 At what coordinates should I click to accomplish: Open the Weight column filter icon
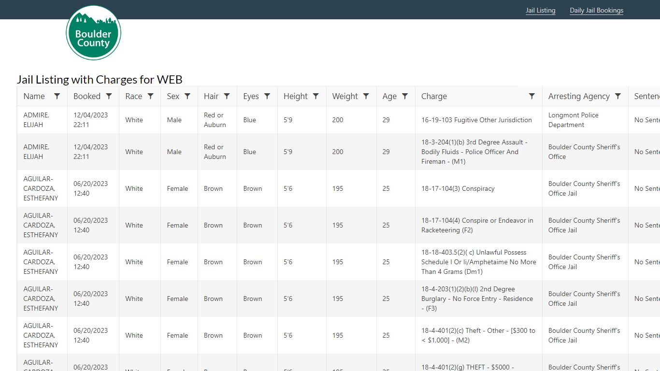point(366,96)
